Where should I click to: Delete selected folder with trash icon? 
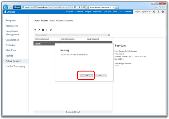(43, 30)
